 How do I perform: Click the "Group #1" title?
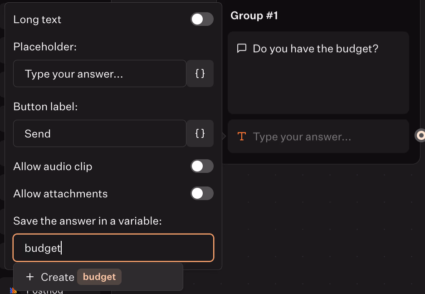(254, 16)
